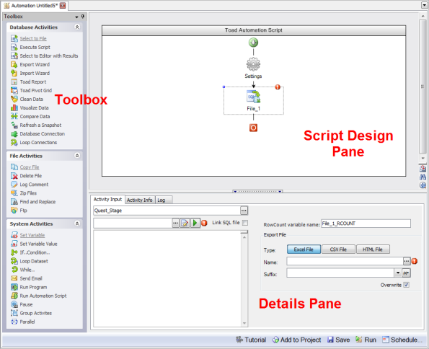Open the Toolbox panel dropdown arrow

click(76, 17)
